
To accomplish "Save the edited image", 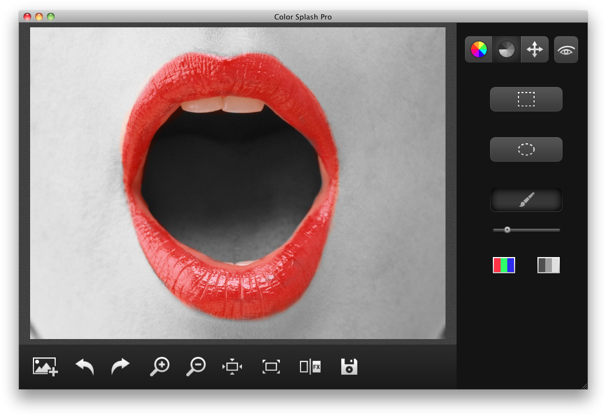I will pos(349,366).
